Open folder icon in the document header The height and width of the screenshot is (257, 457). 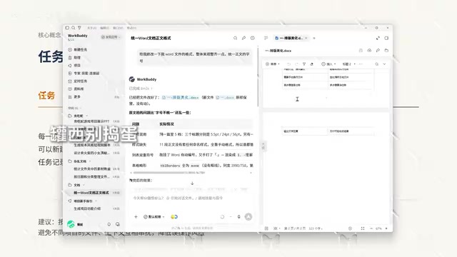coord(386,51)
